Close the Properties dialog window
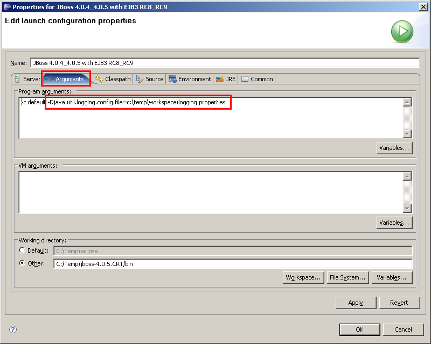The height and width of the screenshot is (344, 431). click(x=423, y=7)
